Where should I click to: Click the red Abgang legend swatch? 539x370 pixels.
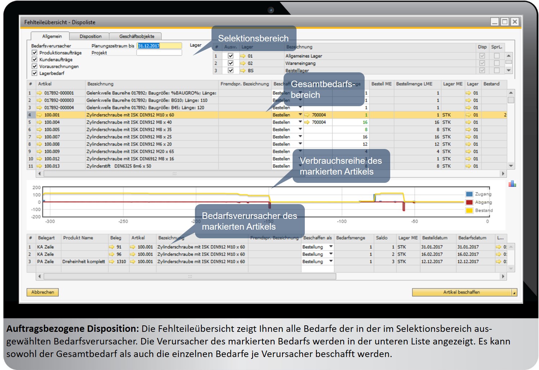[x=469, y=202]
